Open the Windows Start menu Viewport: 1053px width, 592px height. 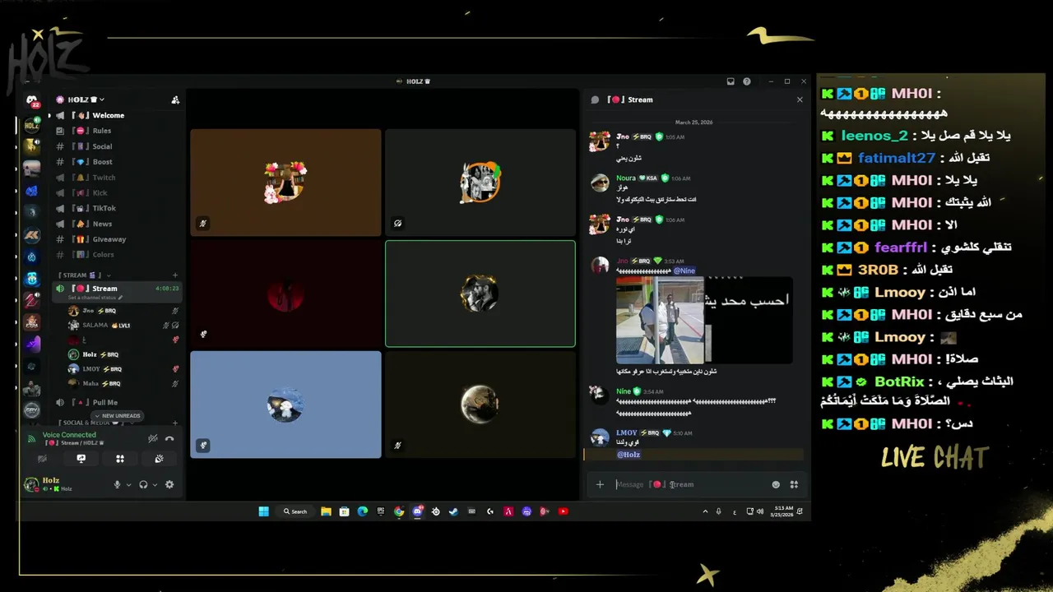263,511
